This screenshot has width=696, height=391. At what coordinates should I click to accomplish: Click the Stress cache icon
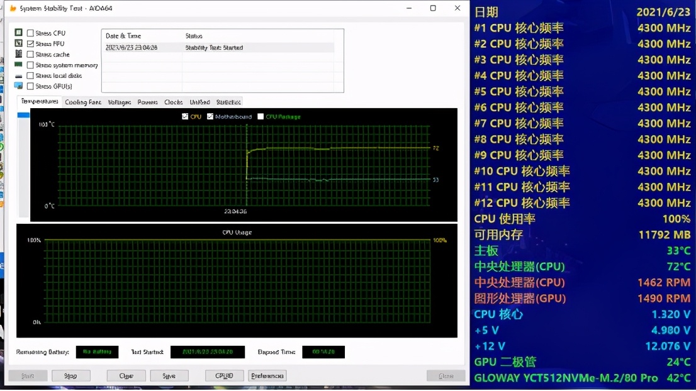click(x=19, y=53)
